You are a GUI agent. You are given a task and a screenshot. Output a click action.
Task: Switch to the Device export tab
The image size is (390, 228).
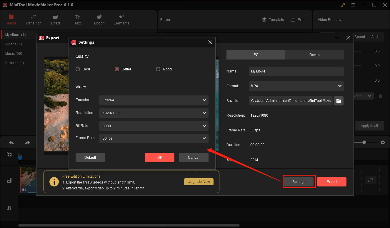point(315,55)
